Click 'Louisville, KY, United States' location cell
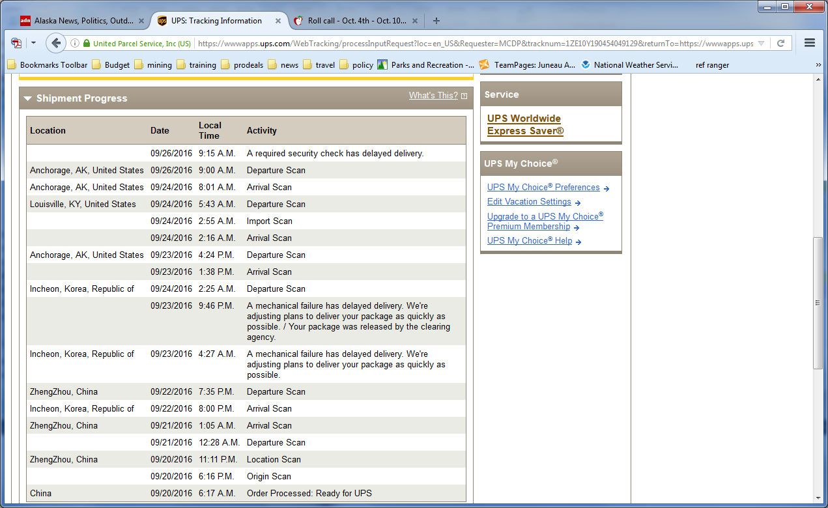 coord(83,205)
